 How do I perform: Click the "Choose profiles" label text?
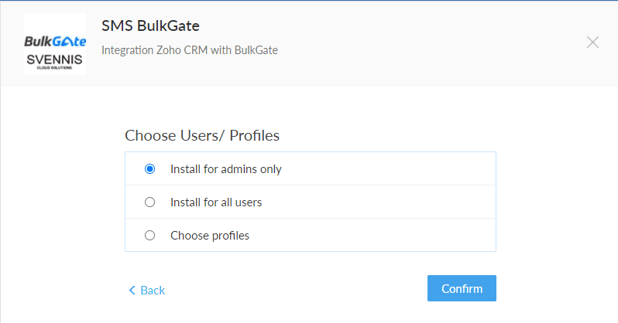click(210, 236)
